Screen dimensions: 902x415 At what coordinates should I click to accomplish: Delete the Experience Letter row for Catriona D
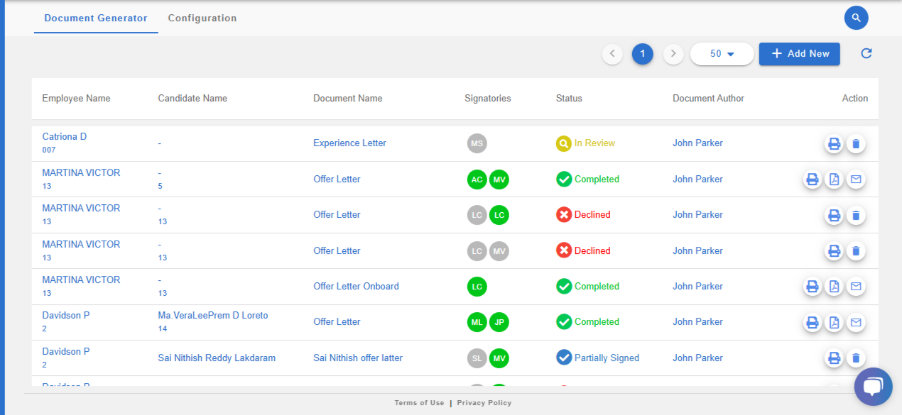click(x=856, y=144)
